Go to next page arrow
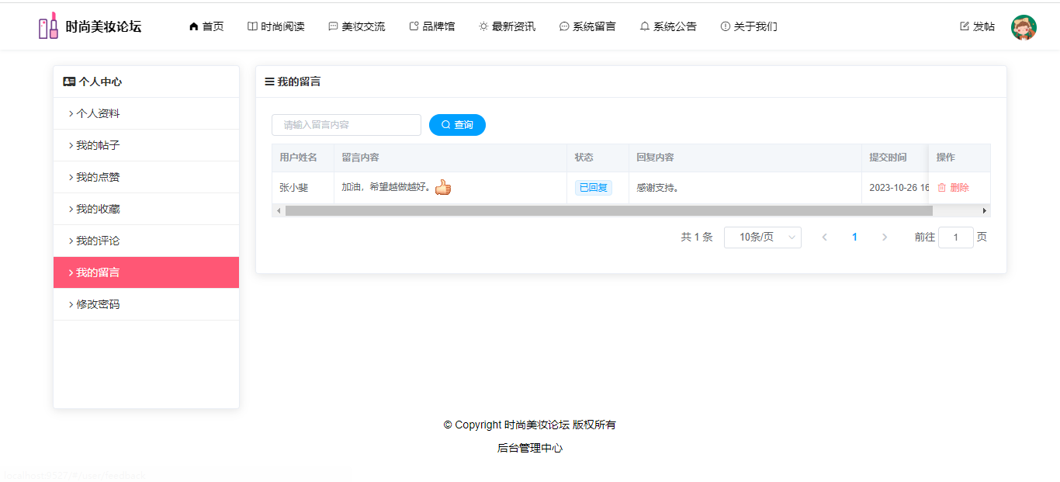Image resolution: width=1060 pixels, height=482 pixels. coord(885,238)
